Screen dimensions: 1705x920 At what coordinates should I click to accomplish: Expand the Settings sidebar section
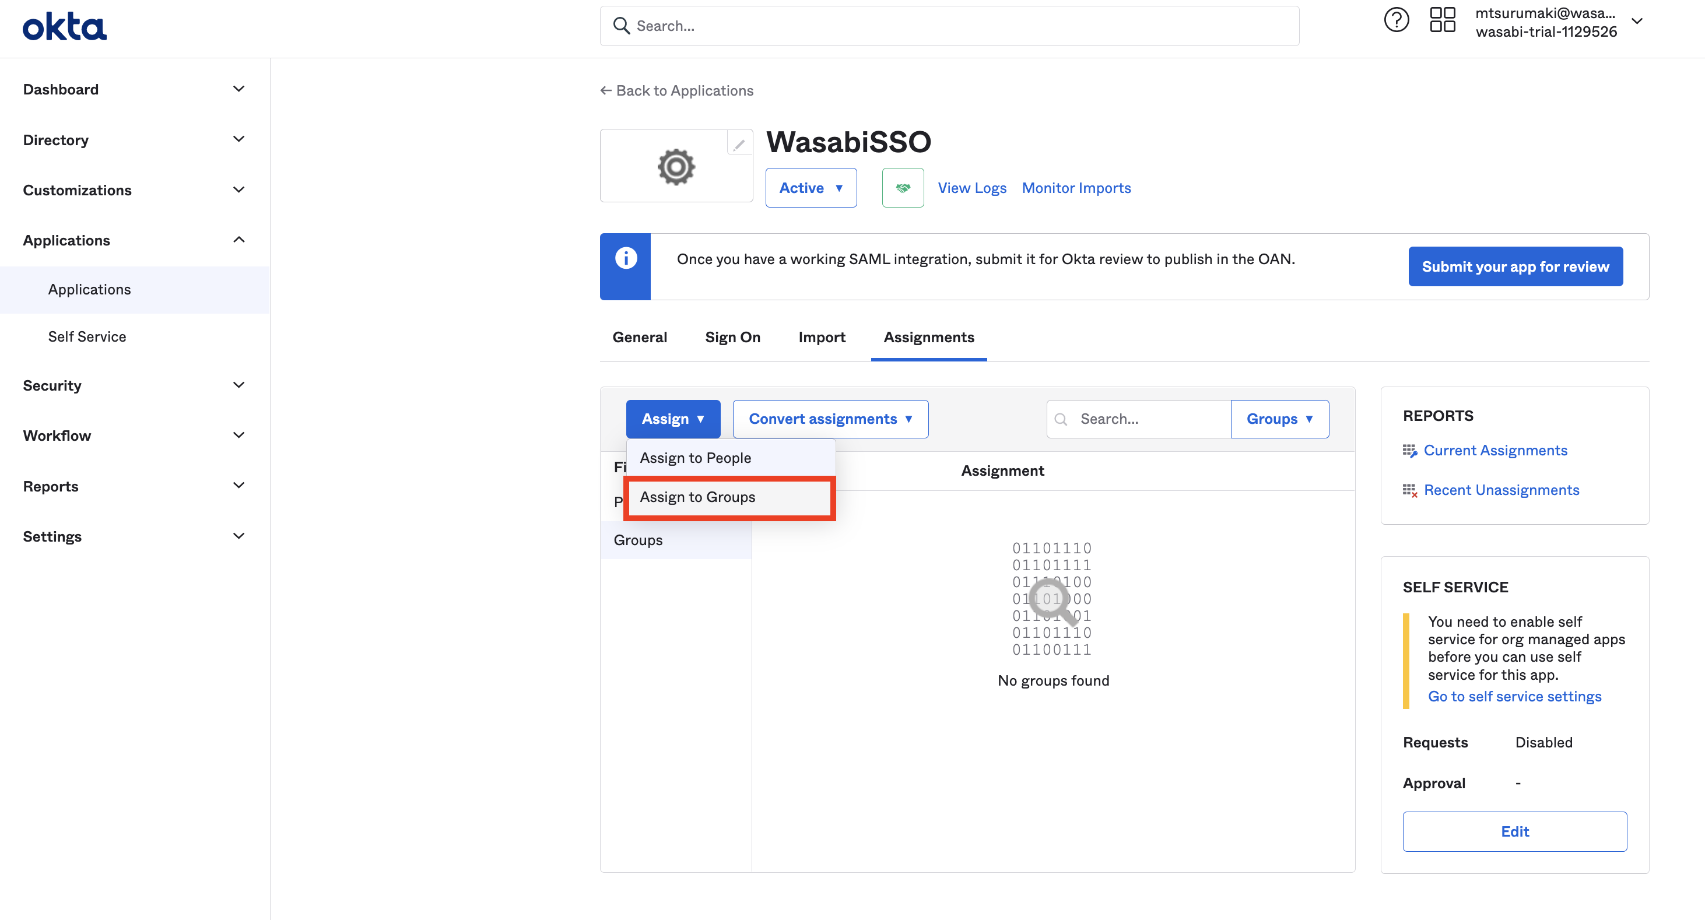click(239, 536)
